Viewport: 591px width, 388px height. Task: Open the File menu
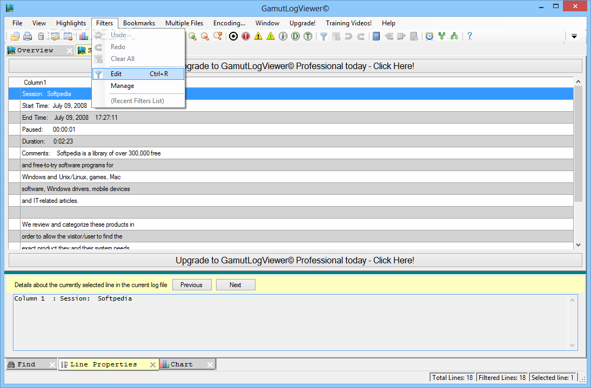[17, 23]
